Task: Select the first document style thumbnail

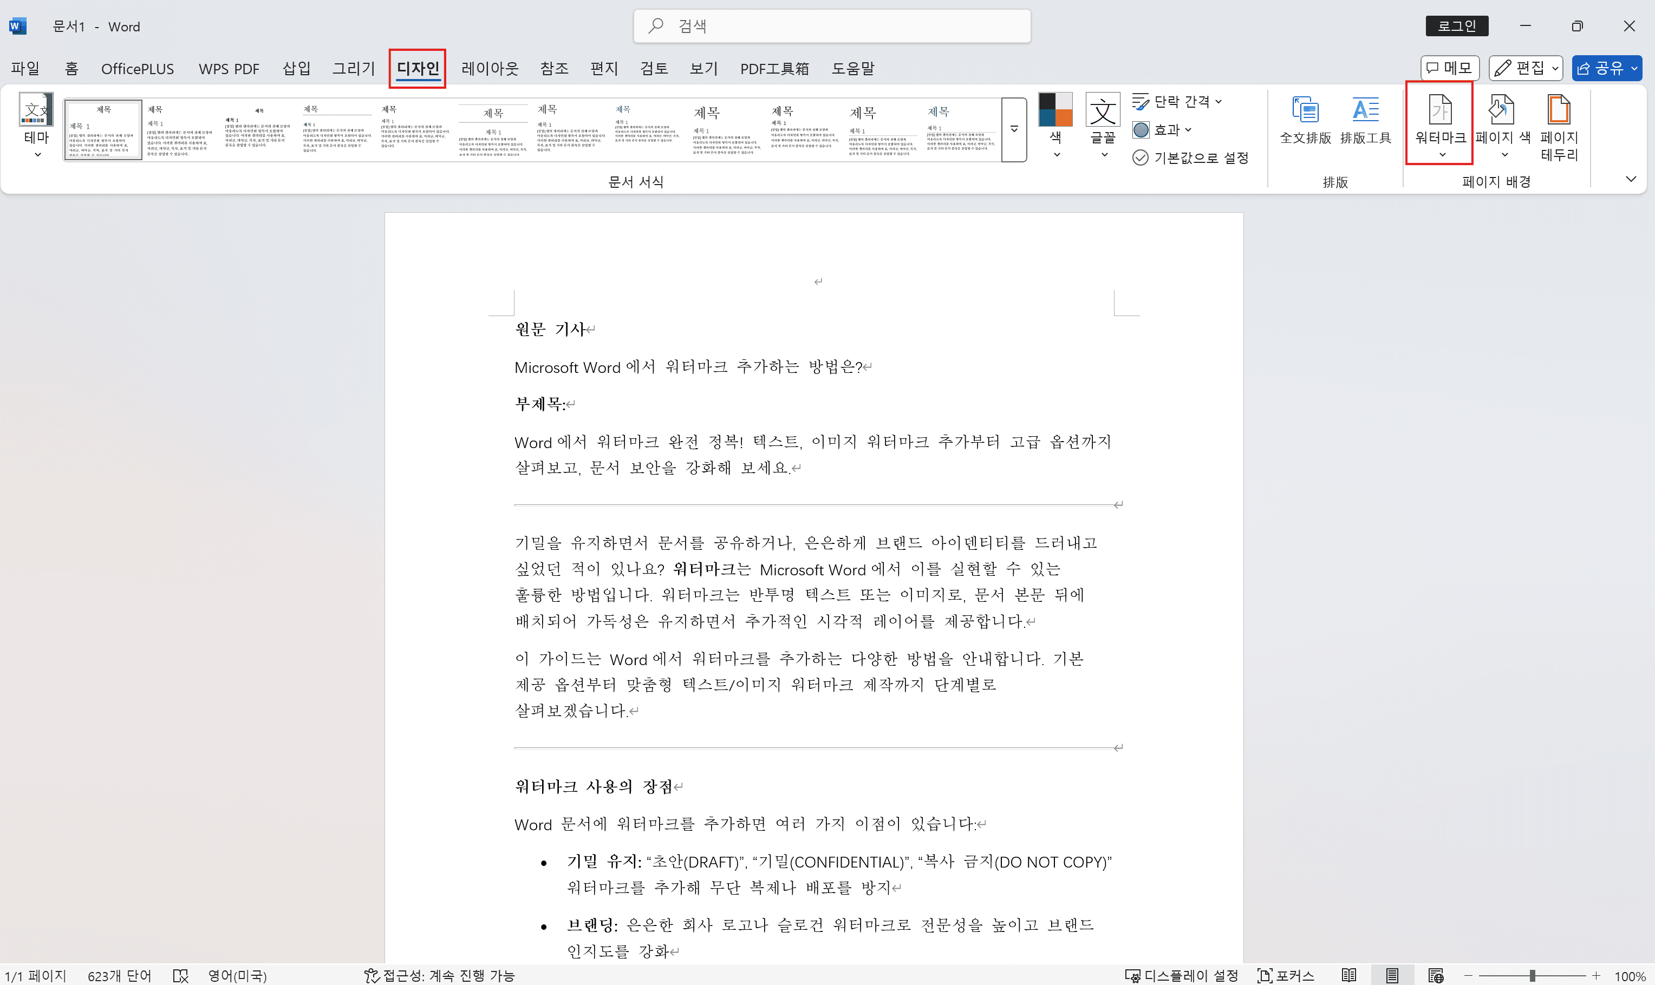Action: [103, 129]
